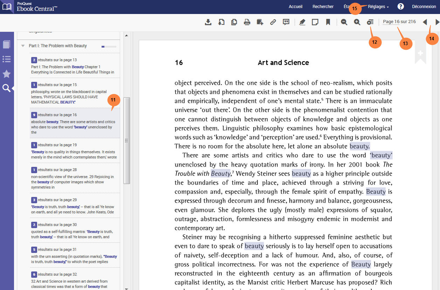Go to the next page arrow
Viewport: 440px width, 290px height.
click(437, 22)
